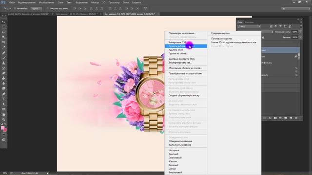Screen dimensions: 312x175
Task: Click the lock-all icon in Layers panel
Action: pos(263,37)
